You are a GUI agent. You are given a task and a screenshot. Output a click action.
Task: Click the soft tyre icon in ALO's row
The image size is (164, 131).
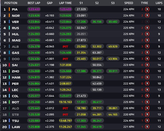click(x=147, y=108)
